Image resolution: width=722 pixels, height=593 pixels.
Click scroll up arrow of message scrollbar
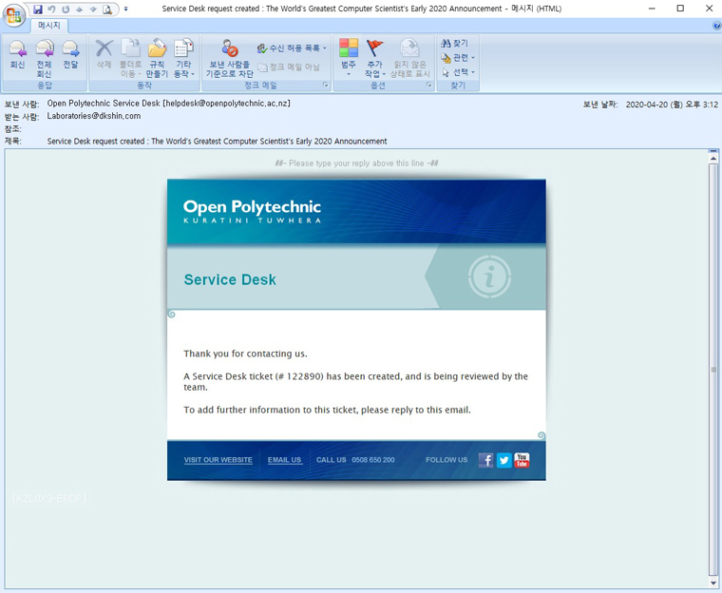tap(713, 159)
